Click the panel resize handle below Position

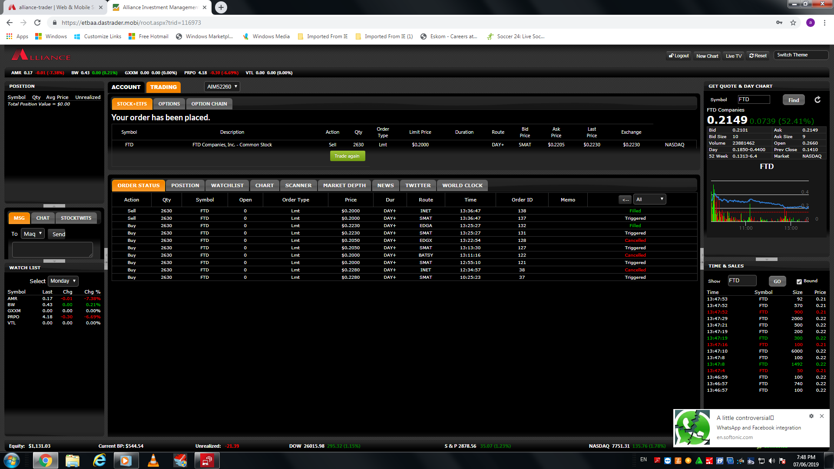click(x=54, y=206)
